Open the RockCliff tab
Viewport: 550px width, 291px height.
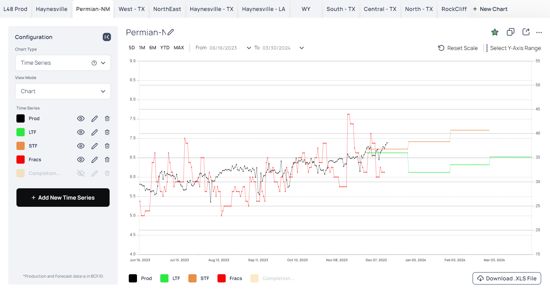pyautogui.click(x=454, y=9)
